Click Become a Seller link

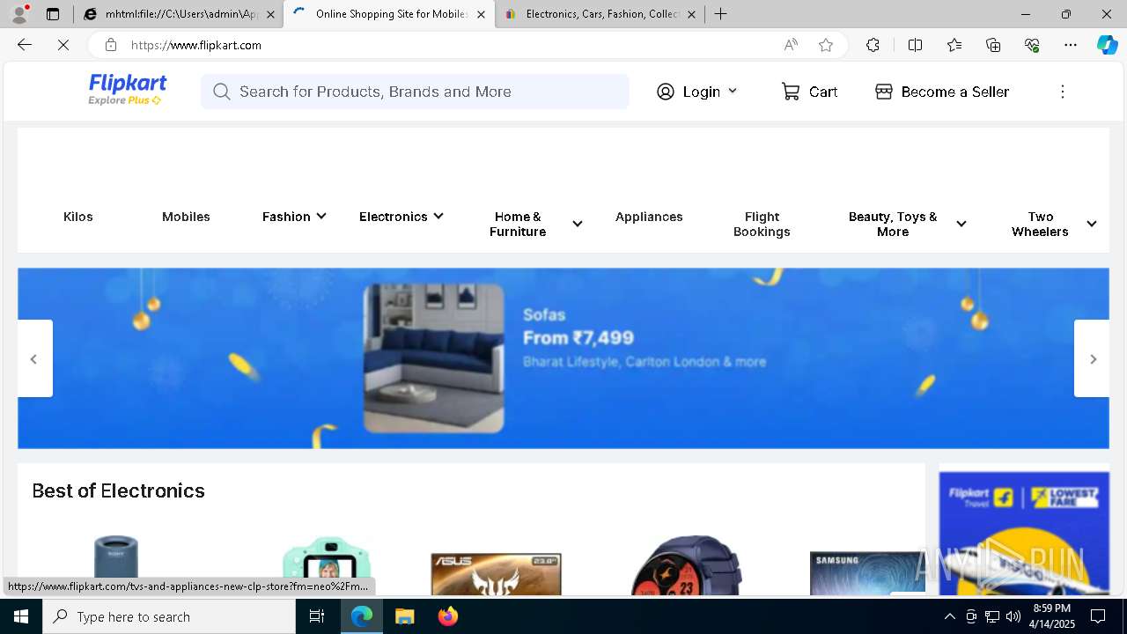tap(942, 92)
